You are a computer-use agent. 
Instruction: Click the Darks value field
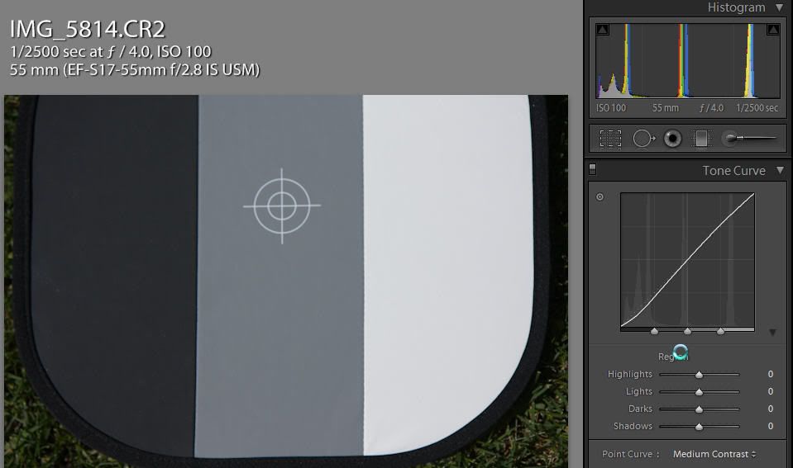[769, 409]
